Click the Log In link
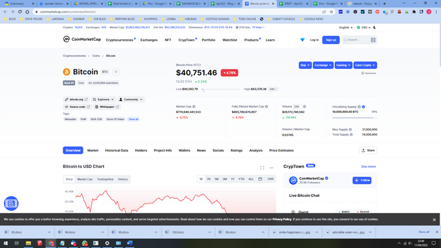441x248 pixels. (x=314, y=40)
